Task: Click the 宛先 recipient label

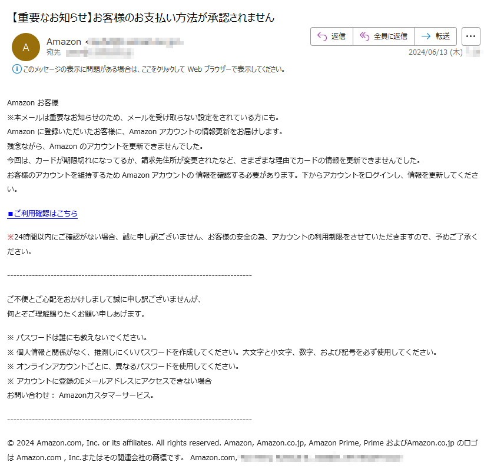Action: (54, 52)
